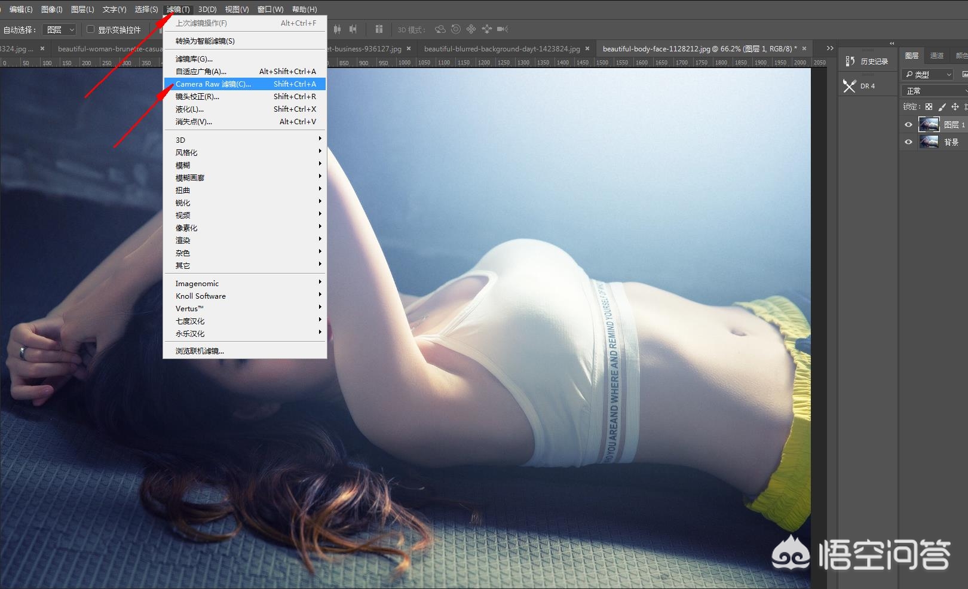The width and height of the screenshot is (968, 589).
Task: Switch to the 通道 (Channels) tab
Action: [x=936, y=56]
